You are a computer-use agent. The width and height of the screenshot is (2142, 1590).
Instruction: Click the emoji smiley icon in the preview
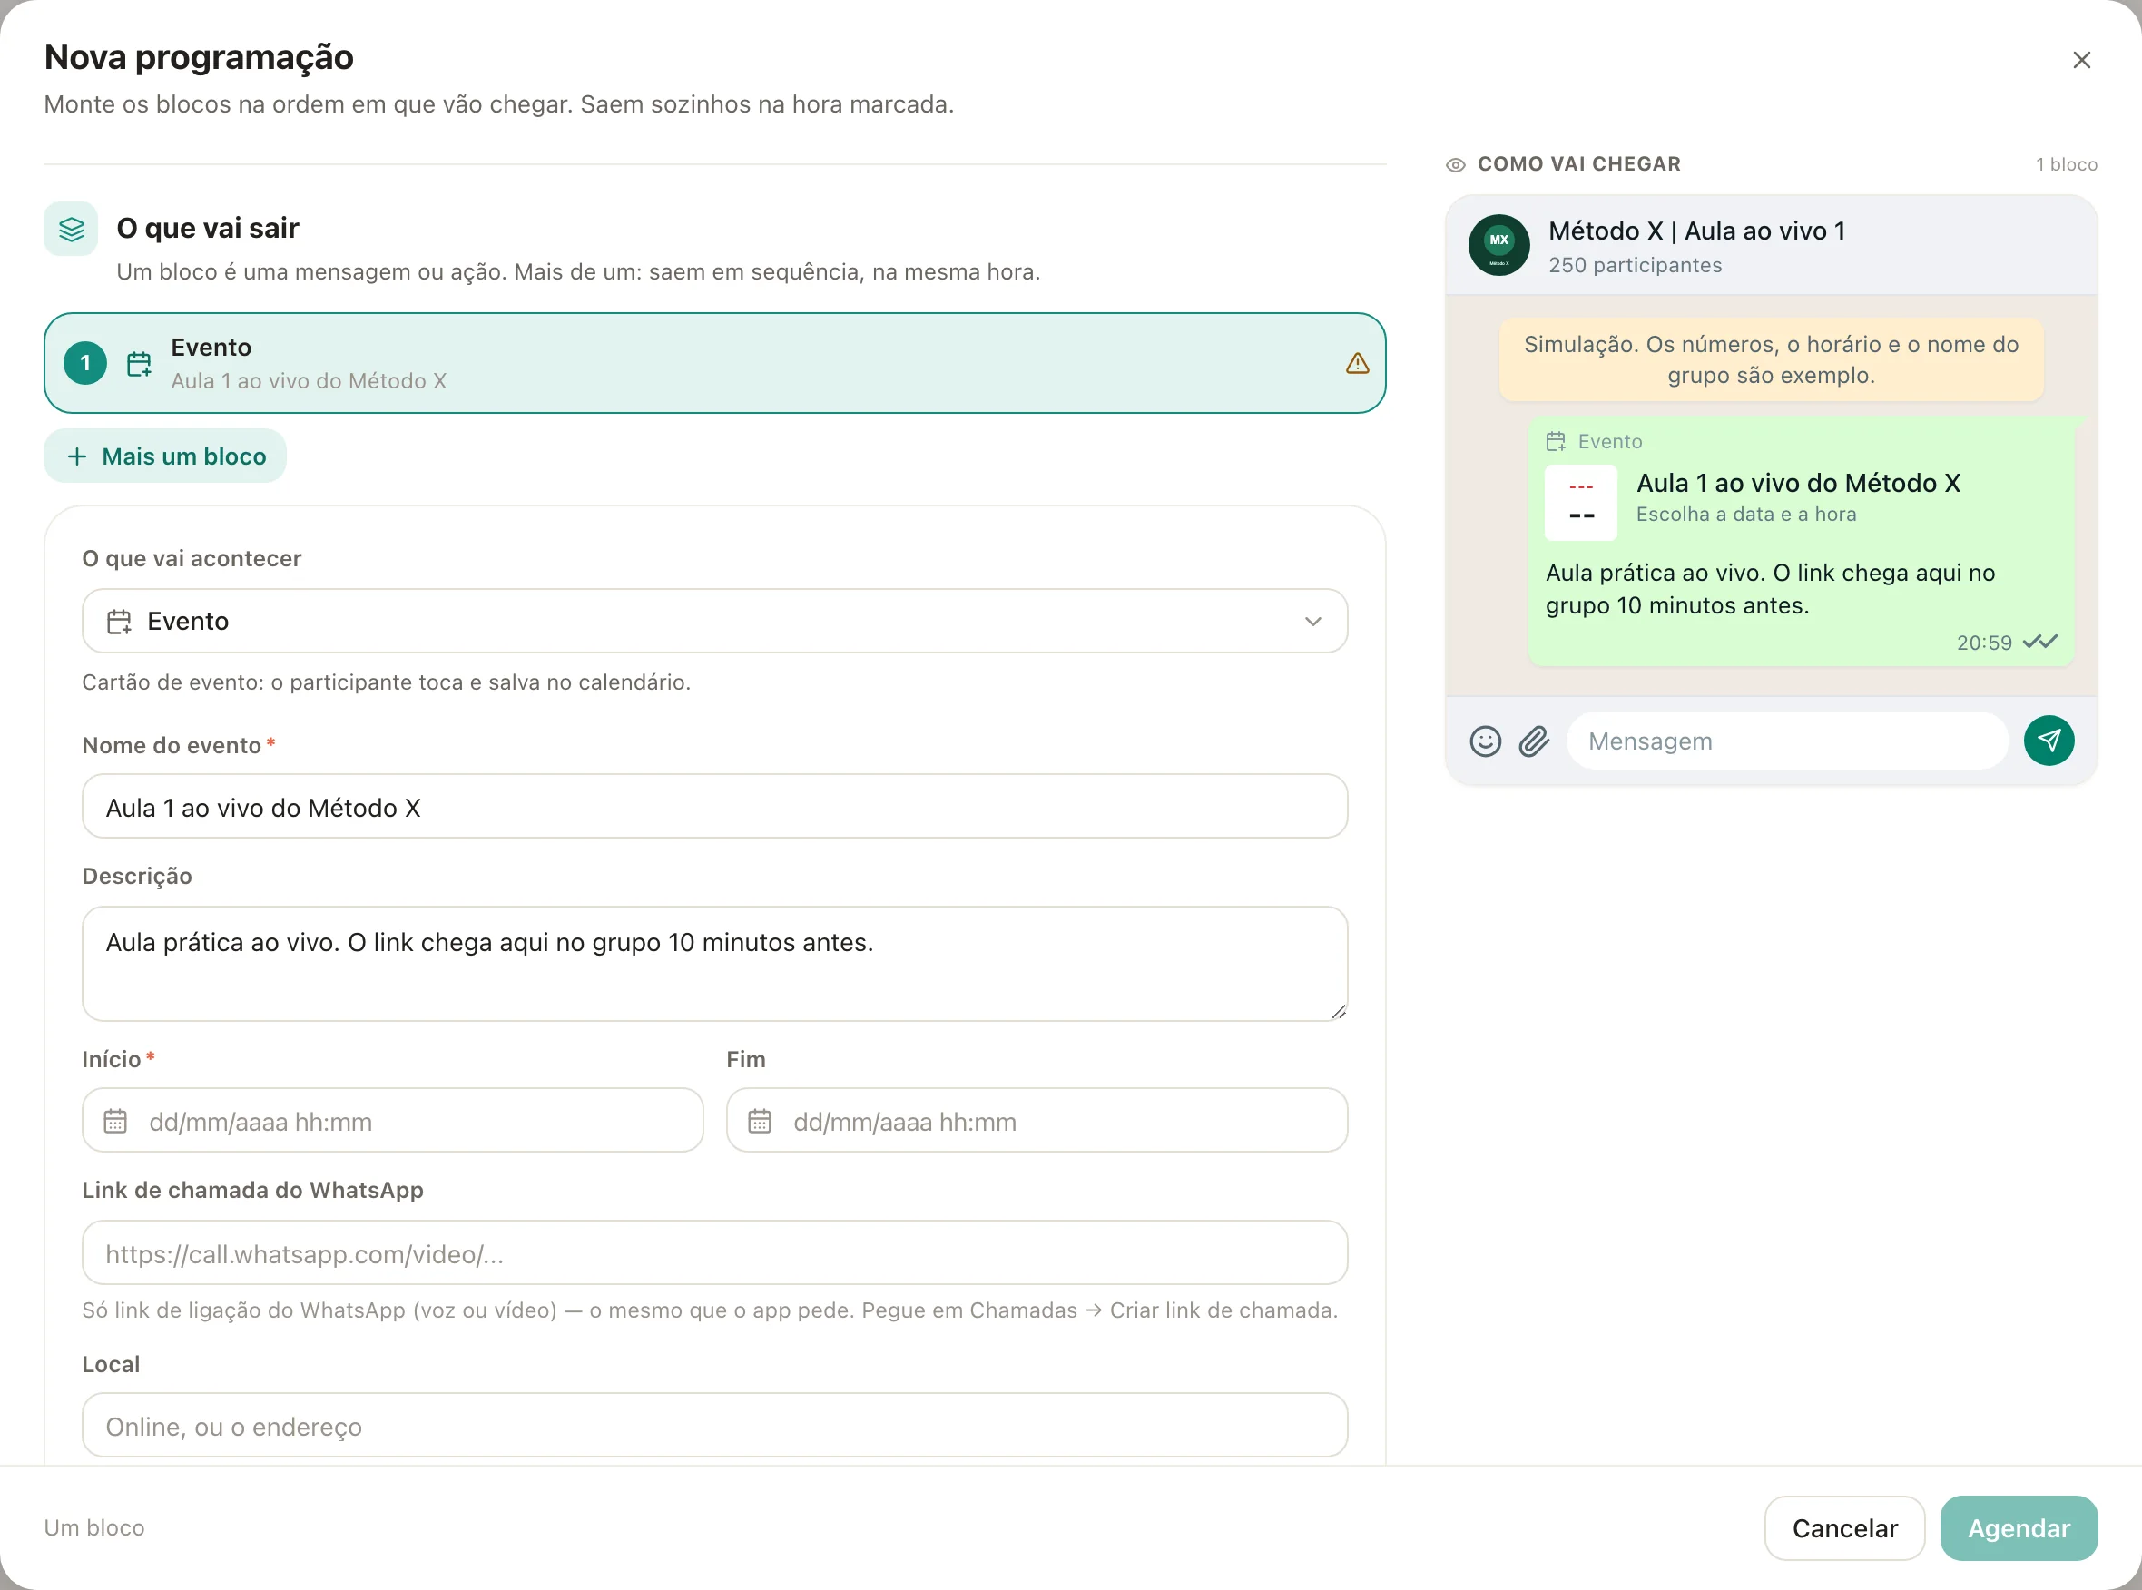point(1486,741)
